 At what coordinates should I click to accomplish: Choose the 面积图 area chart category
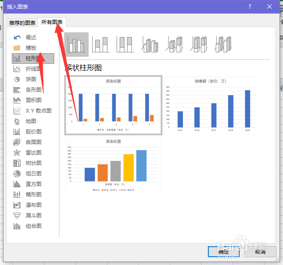click(33, 100)
